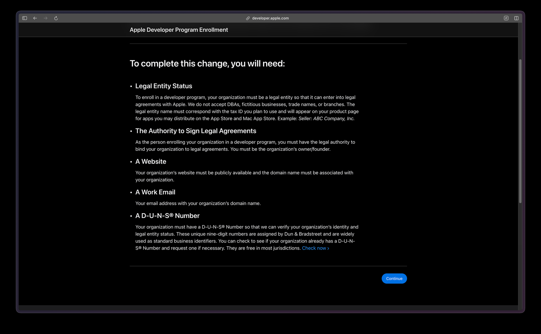The width and height of the screenshot is (541, 334).
Task: Reload the page with the refresh icon
Action: pos(56,18)
